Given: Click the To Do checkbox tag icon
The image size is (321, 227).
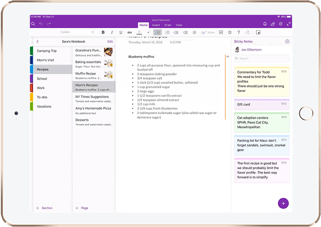Looking at the screenshot, I should (x=221, y=32).
